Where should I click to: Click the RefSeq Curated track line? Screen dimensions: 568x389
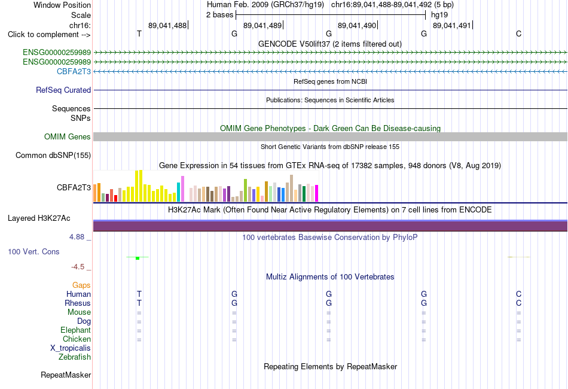pos(330,90)
